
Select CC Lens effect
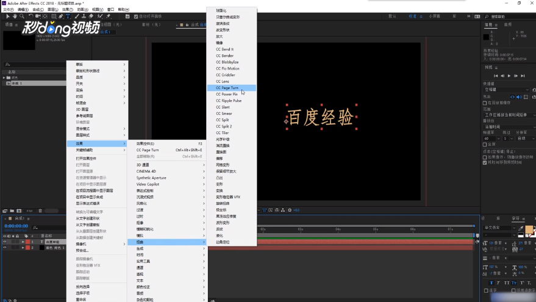click(x=232, y=81)
